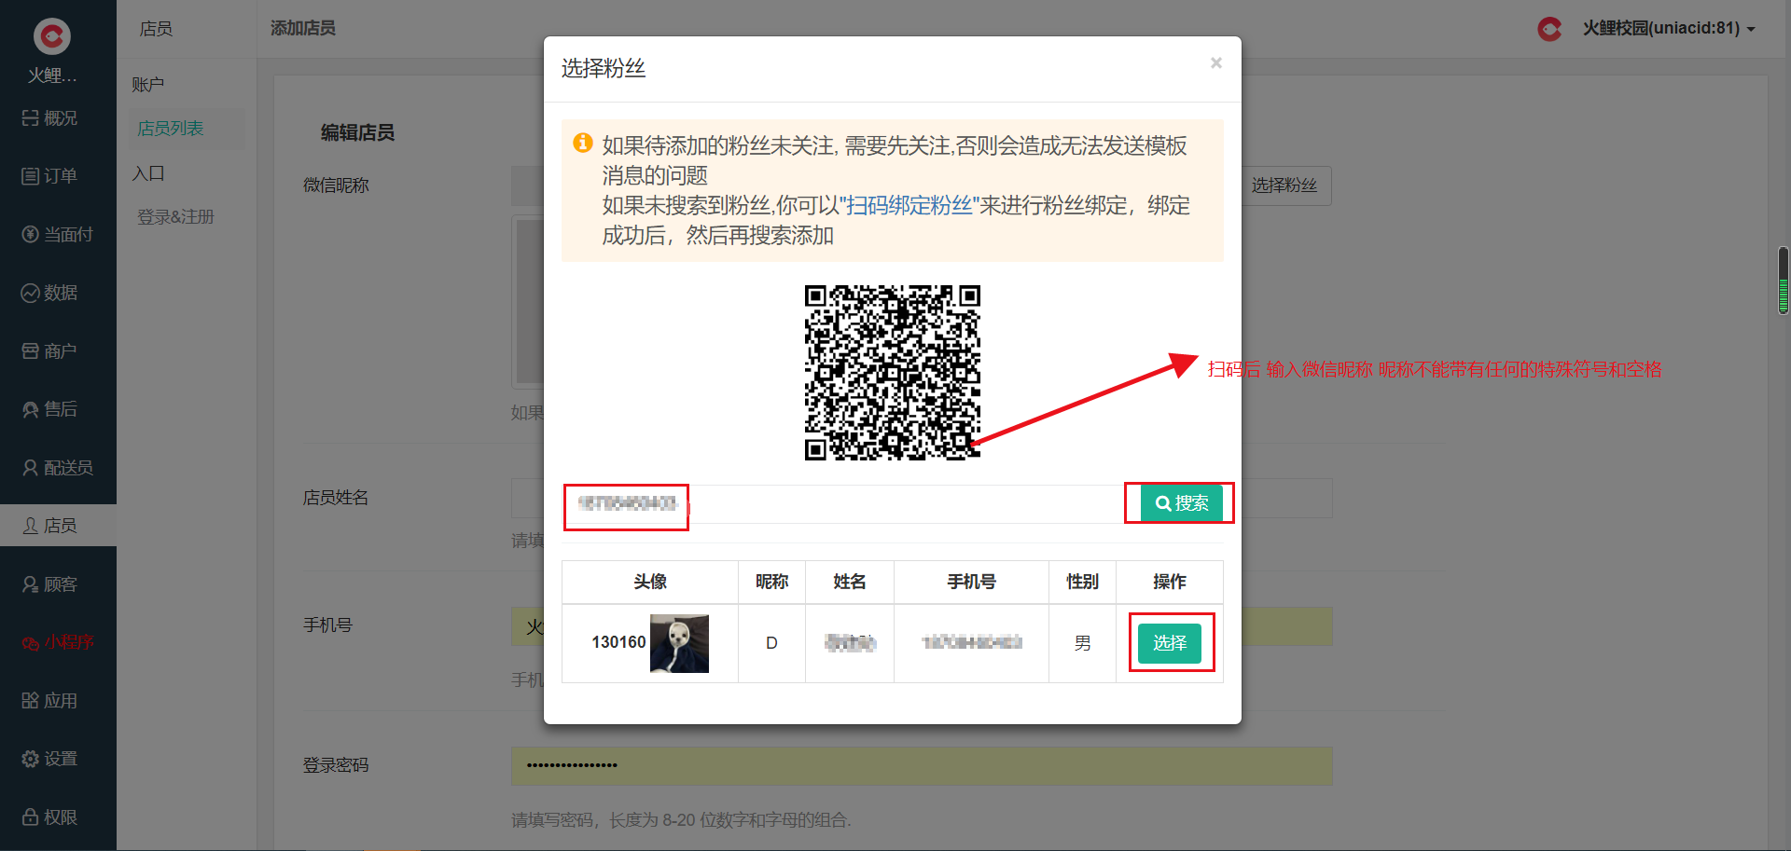Click the green 搜索 button
Viewport: 1791px width, 851px height.
click(x=1182, y=503)
